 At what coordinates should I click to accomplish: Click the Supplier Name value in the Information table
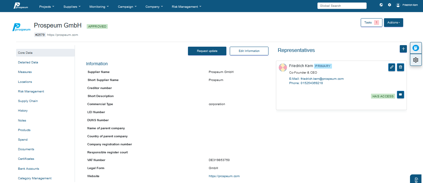pos(221,72)
